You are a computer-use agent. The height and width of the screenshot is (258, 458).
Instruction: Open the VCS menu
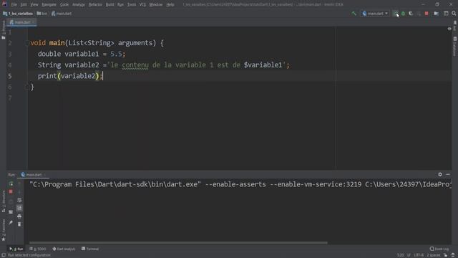click(x=142, y=4)
